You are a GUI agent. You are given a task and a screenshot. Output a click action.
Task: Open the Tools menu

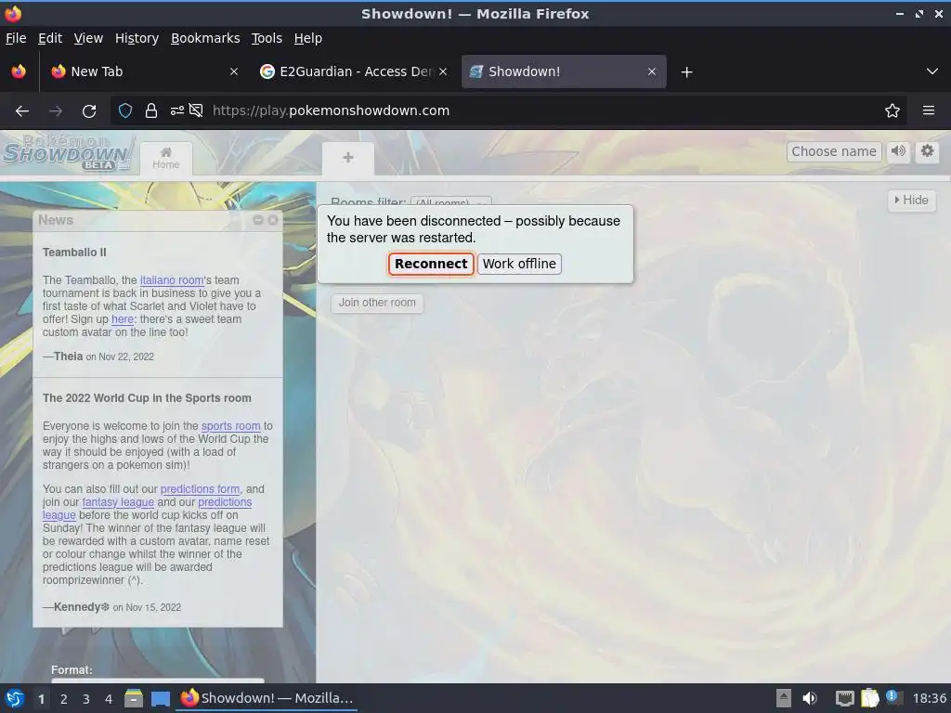267,38
